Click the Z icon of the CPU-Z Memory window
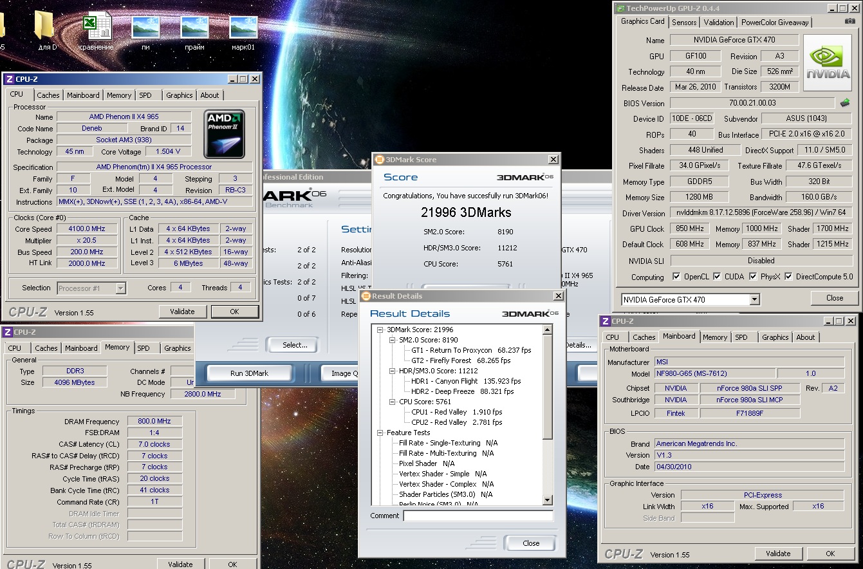The width and height of the screenshot is (863, 569). tap(8, 332)
